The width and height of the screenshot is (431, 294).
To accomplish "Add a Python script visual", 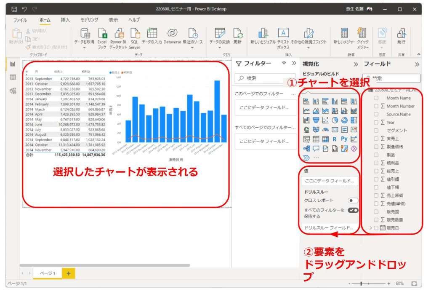I will (x=344, y=139).
